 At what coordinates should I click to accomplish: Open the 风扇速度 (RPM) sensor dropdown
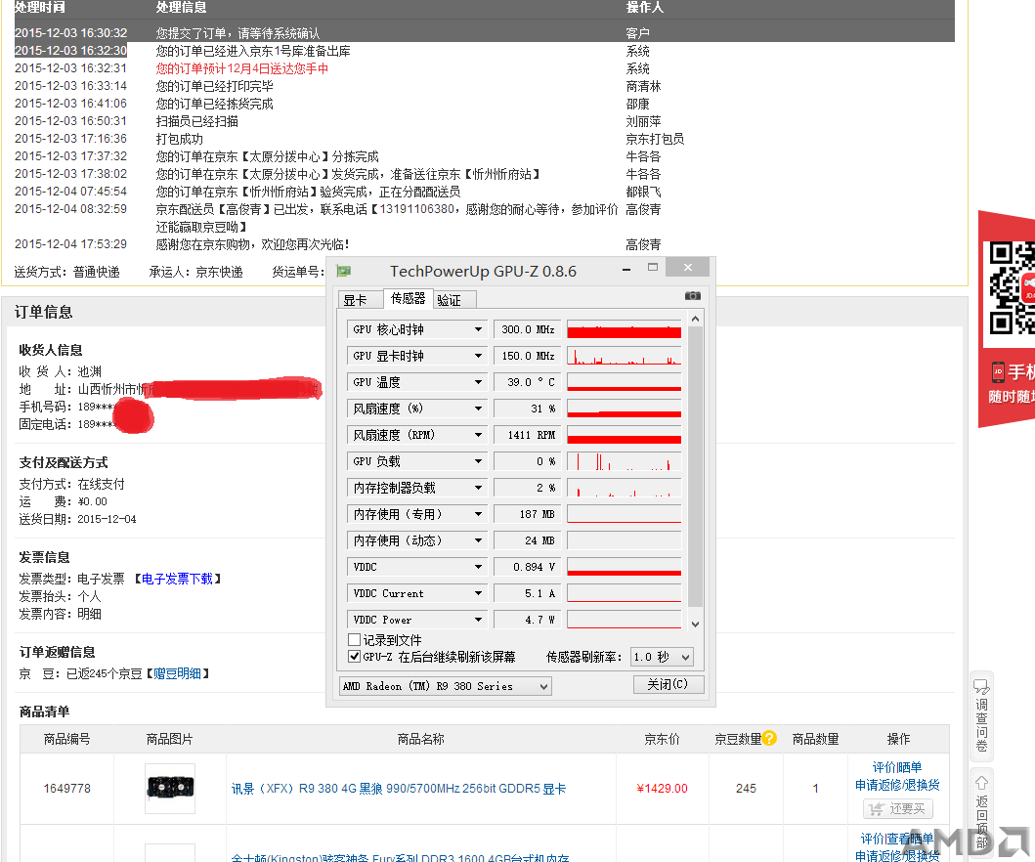[x=479, y=435]
